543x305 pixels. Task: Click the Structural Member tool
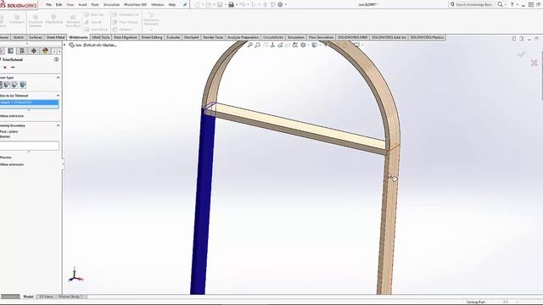[x=36, y=20]
